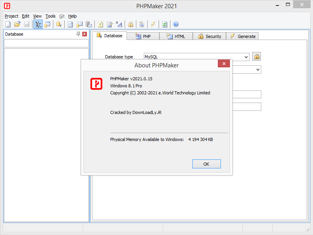
Task: Toggle the database pane tree-list icon
Action: click(x=38, y=24)
